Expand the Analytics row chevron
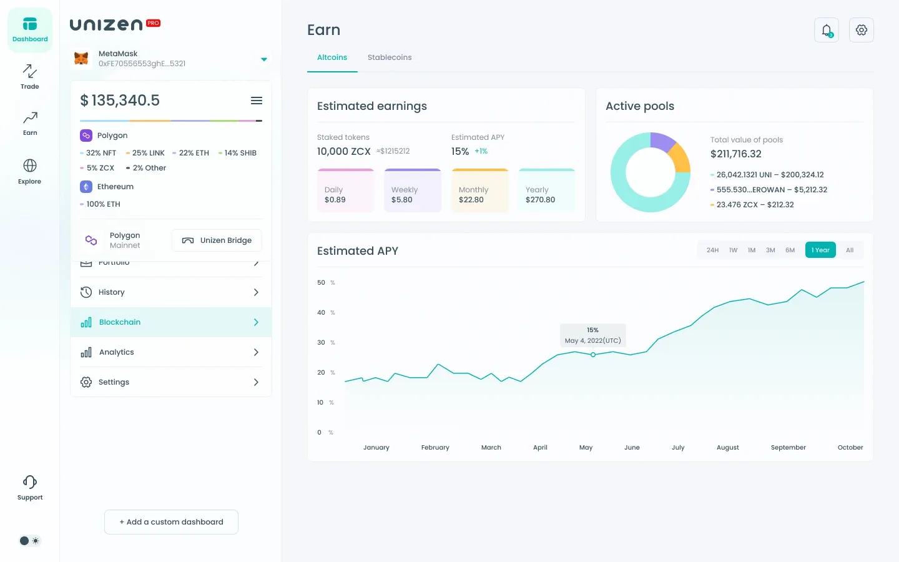899x562 pixels. 256,352
